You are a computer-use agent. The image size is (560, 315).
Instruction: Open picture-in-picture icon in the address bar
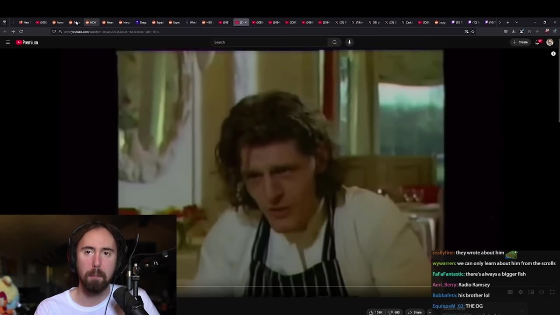[x=466, y=31]
